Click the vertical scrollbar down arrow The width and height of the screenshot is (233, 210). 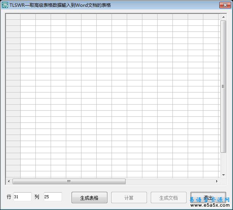[x=223, y=175]
